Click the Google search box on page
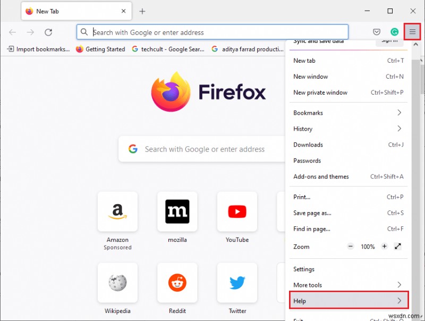This screenshot has width=425, height=321. point(202,149)
